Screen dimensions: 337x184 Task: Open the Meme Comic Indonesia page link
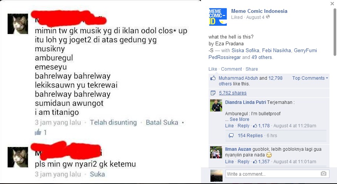coord(259,11)
